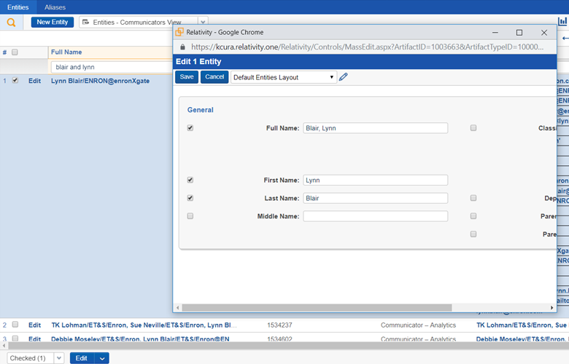Open the Edit button dropdown arrow
The image size is (569, 364).
coord(102,358)
